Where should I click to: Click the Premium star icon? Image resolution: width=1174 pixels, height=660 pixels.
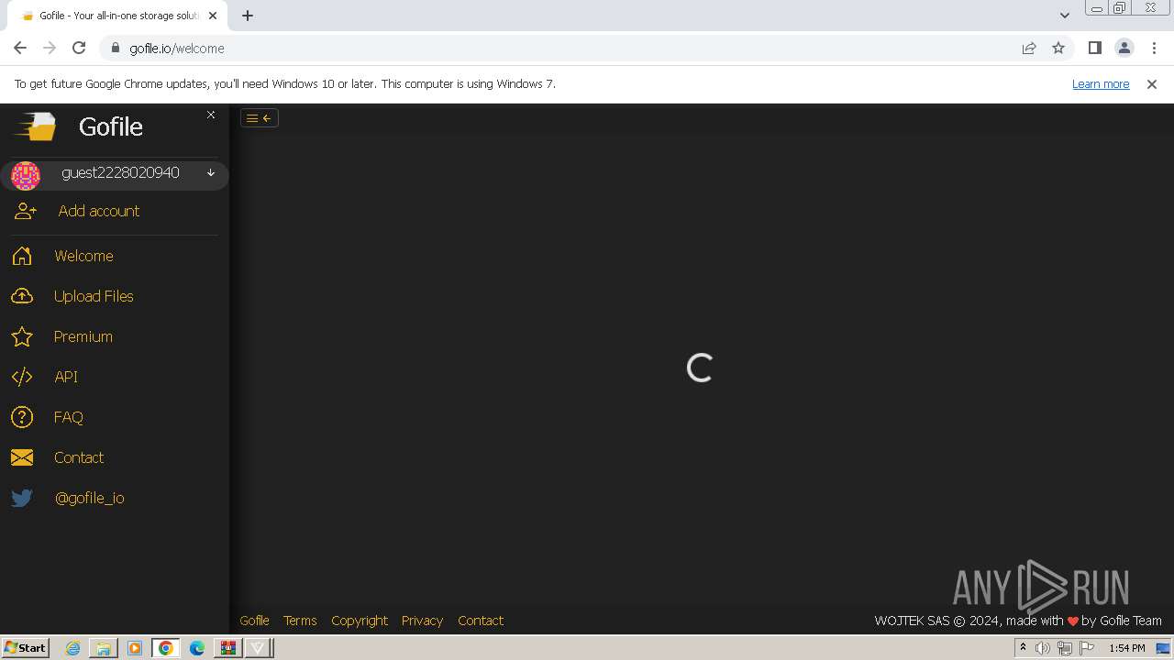click(22, 337)
